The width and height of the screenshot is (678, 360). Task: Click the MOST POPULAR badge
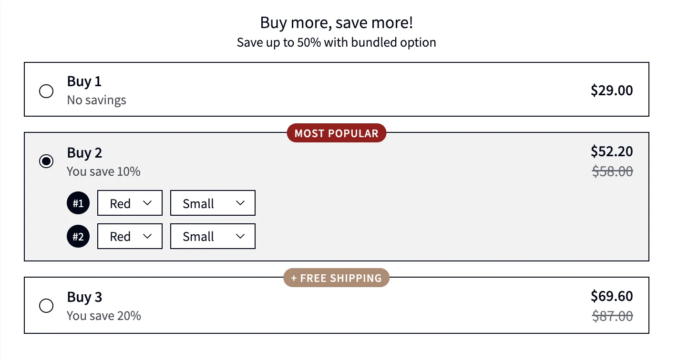coord(336,133)
